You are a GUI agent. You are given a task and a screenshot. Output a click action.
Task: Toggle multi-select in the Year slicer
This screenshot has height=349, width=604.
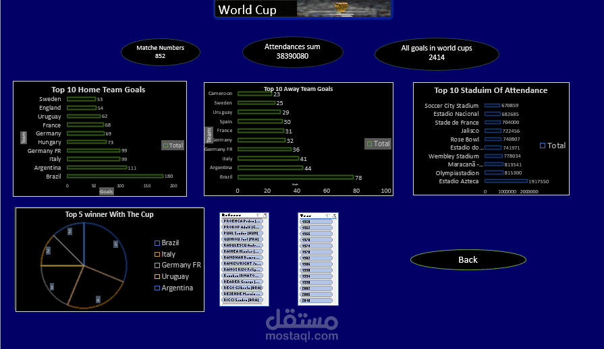click(328, 216)
